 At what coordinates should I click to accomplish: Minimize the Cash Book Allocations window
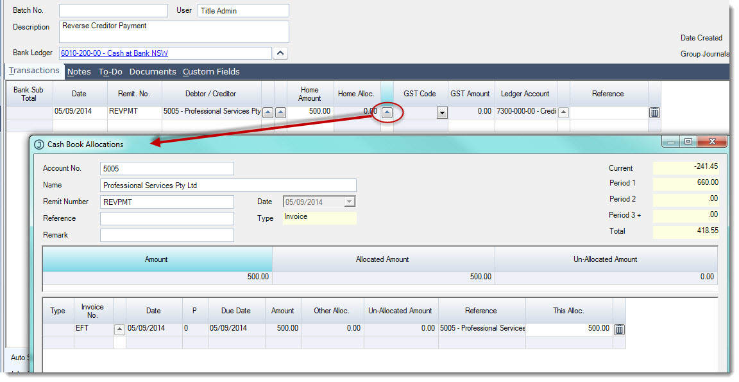pos(670,141)
